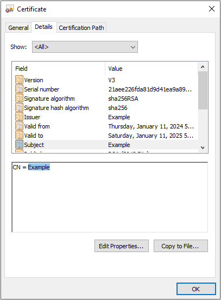
Task: Click the Edit Properties button
Action: point(122,246)
